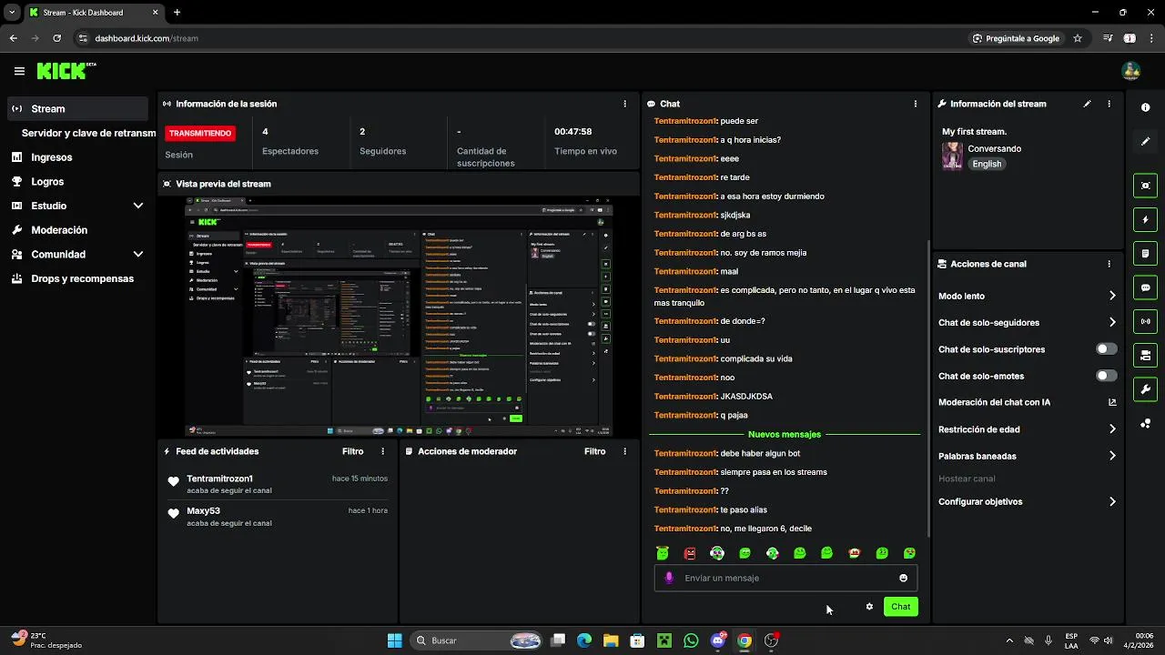Select Stream in the left sidebar

click(x=77, y=108)
